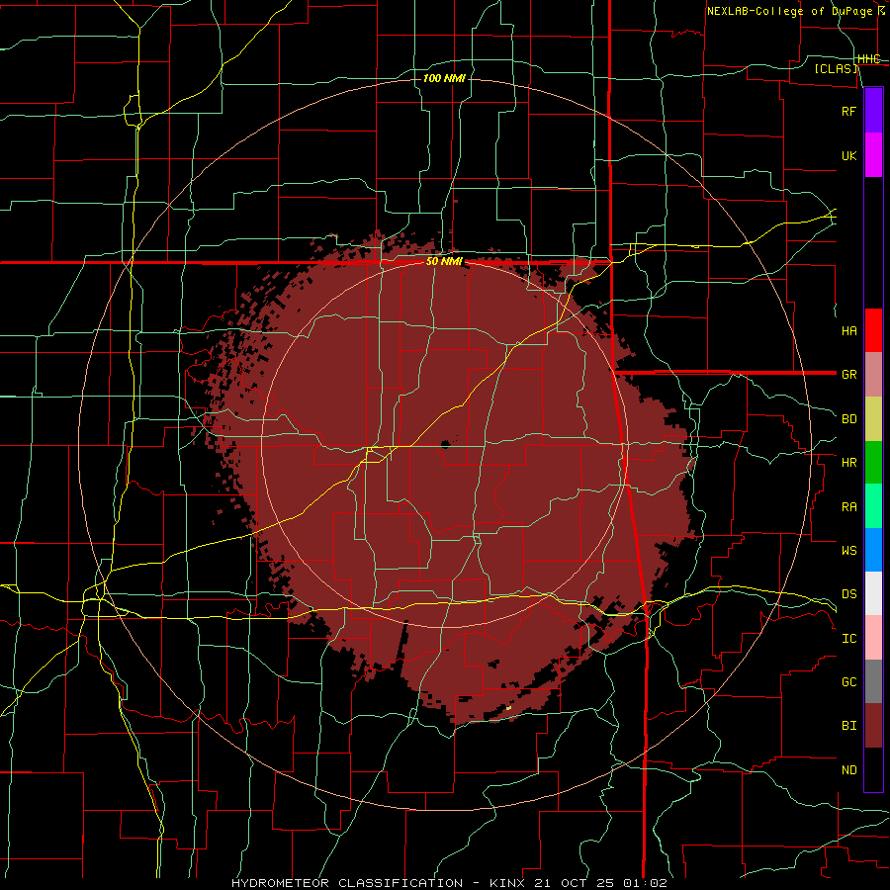
Task: Click the small yellow echo pixel near south edge
Action: (508, 708)
